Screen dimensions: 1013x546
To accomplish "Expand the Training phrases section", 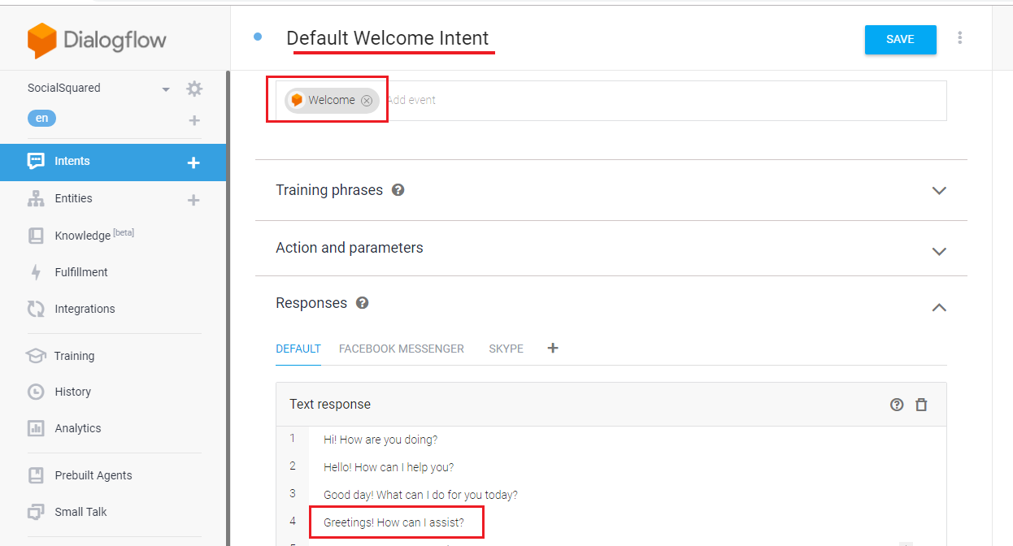I will pos(939,191).
